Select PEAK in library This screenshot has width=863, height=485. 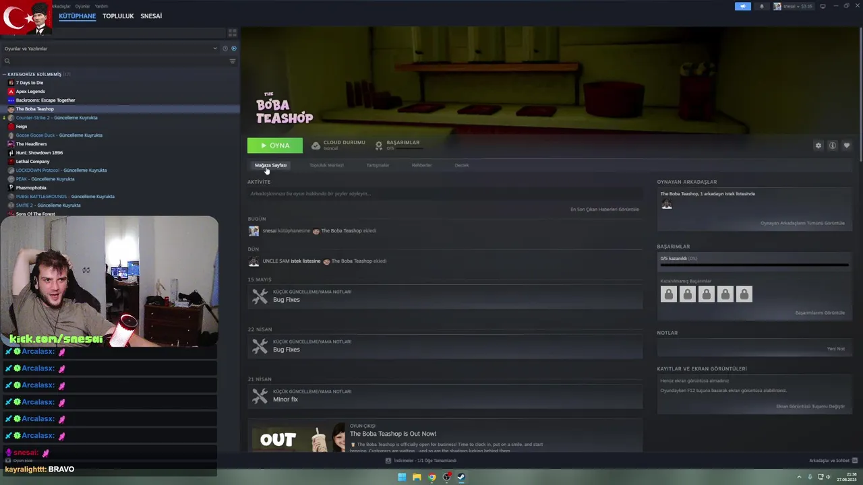45,179
